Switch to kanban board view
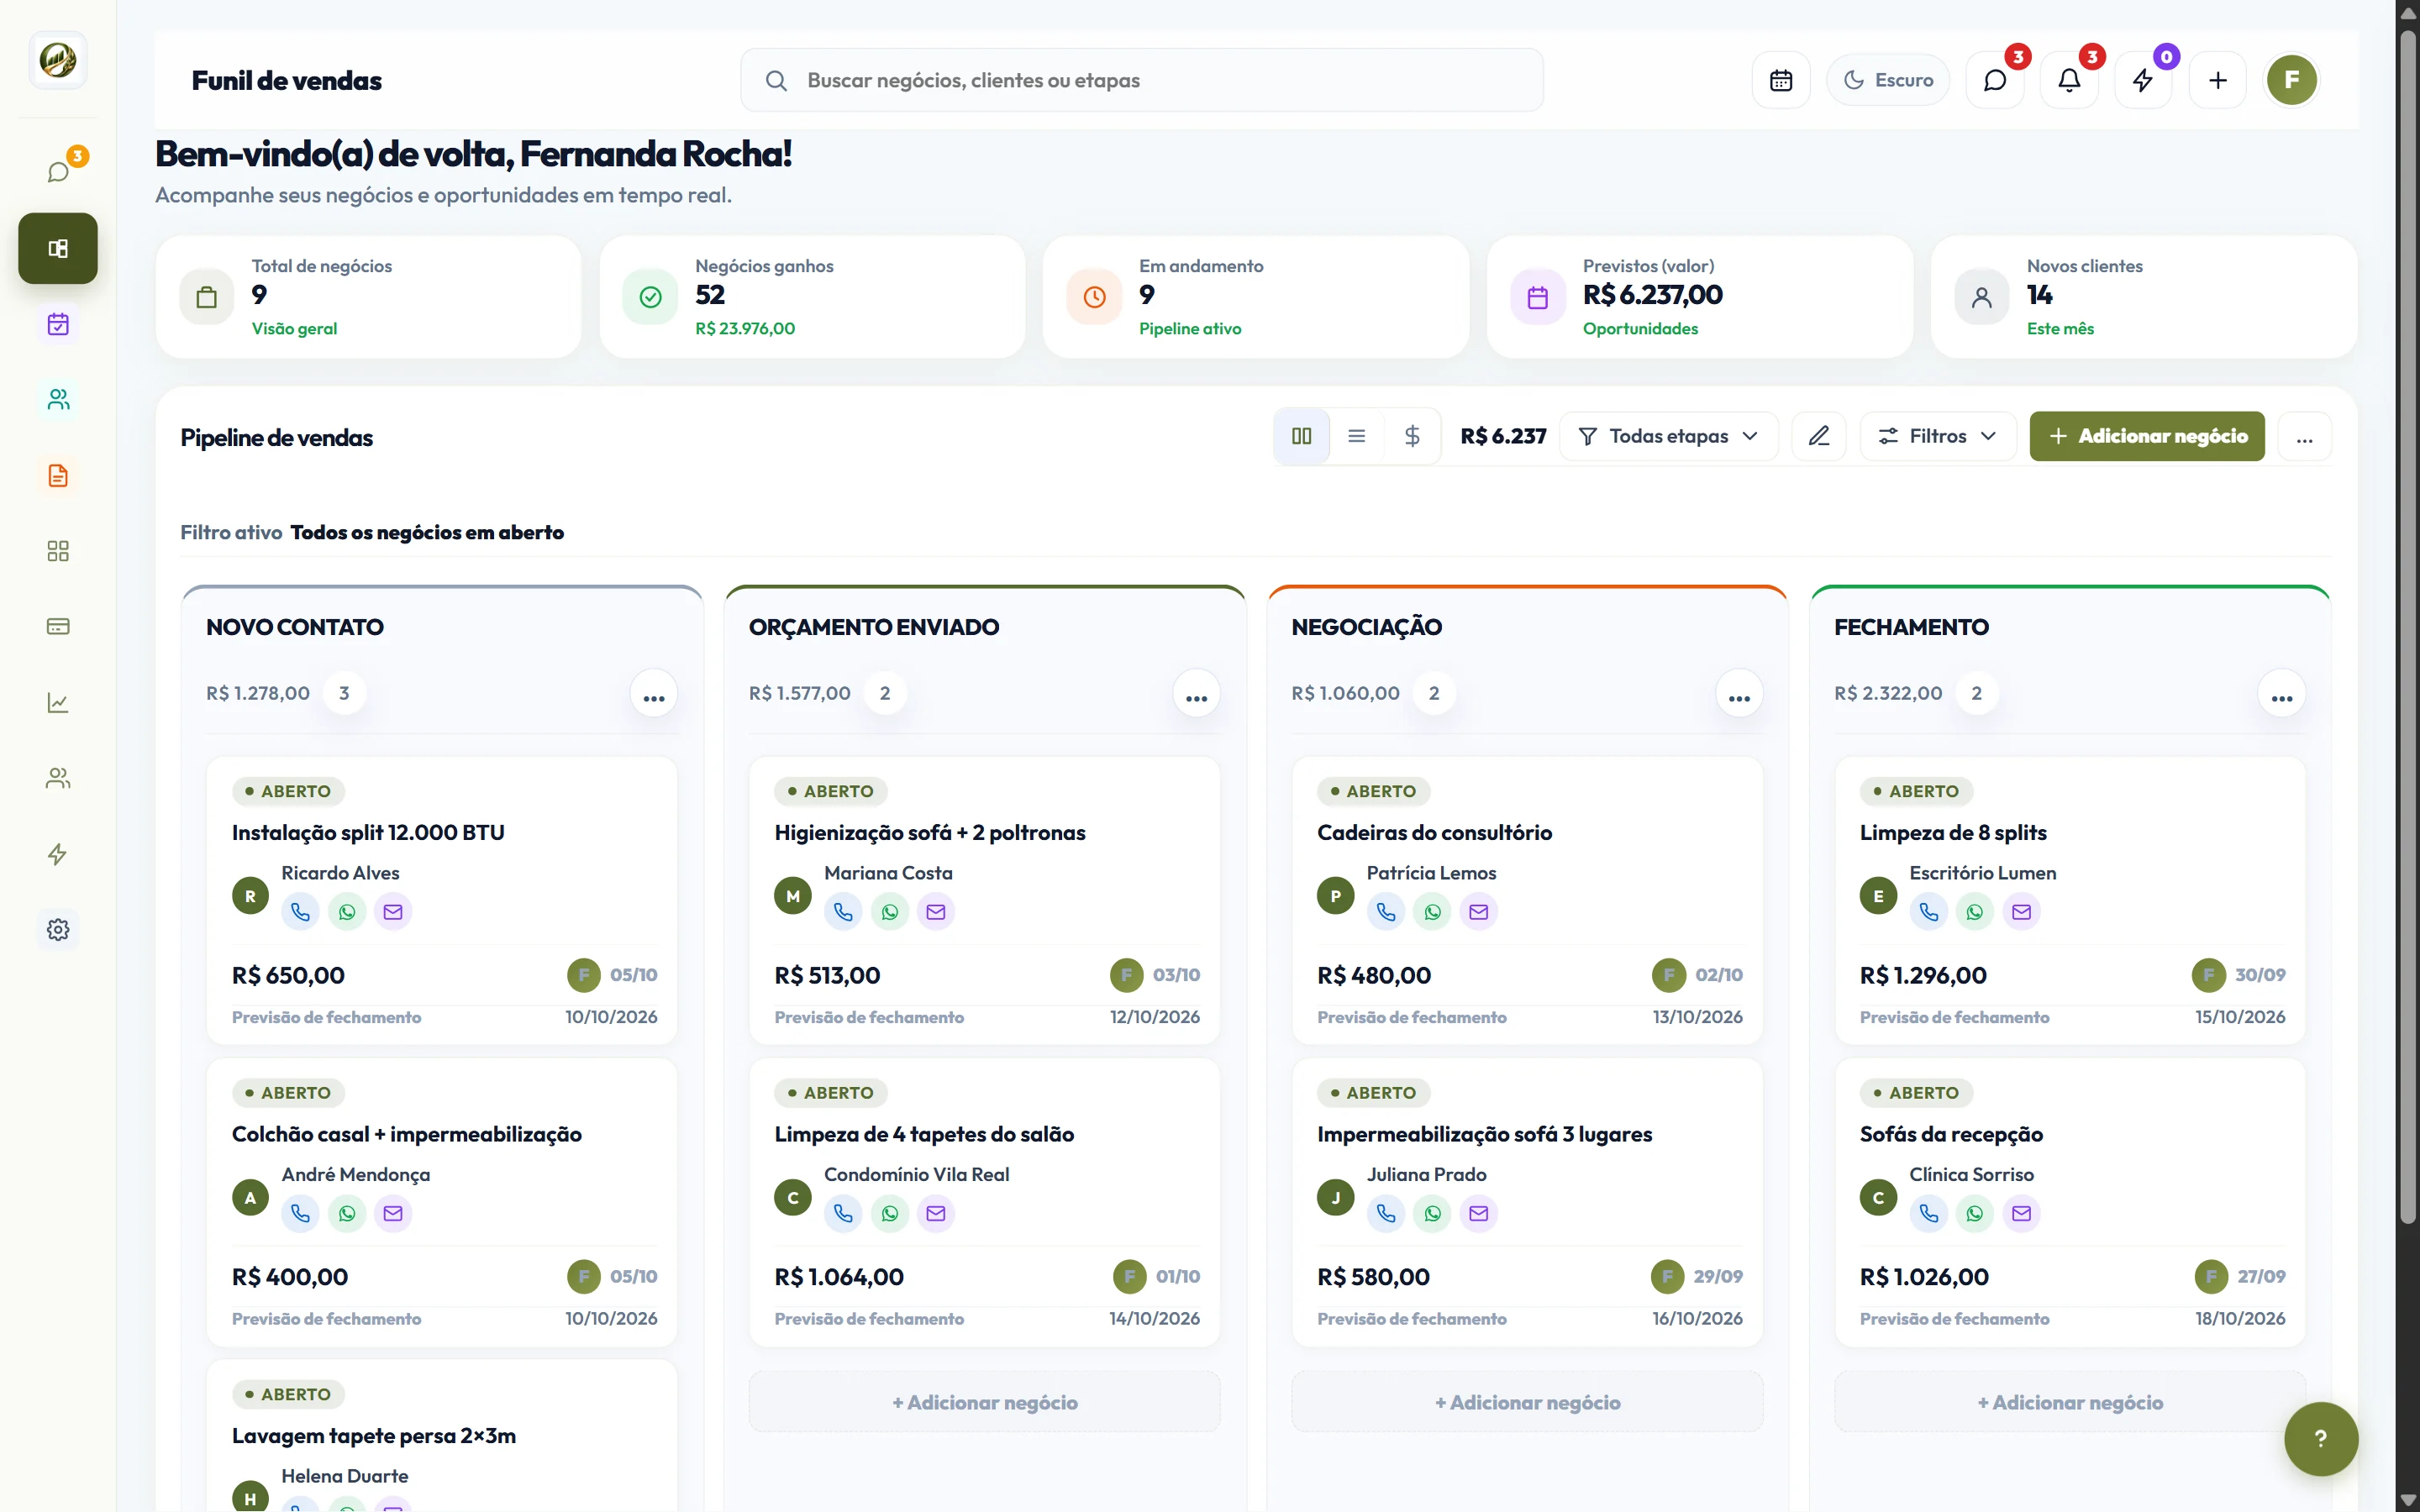This screenshot has width=2420, height=1512. pos(1301,436)
